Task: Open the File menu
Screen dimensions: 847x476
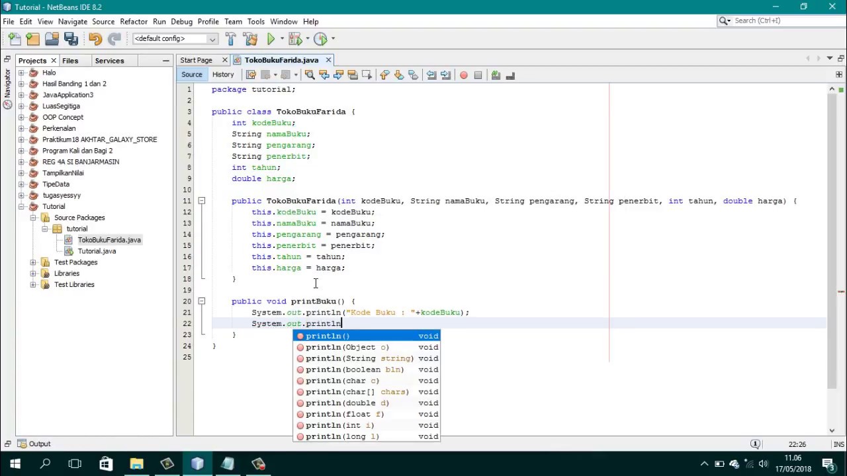Action: point(9,22)
